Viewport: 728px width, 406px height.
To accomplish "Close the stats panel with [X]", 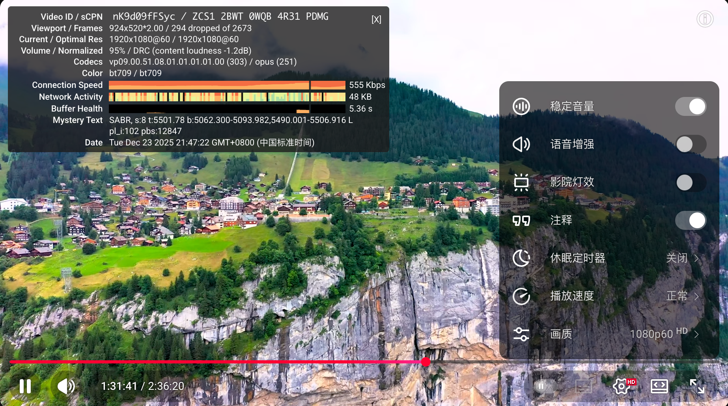I will [x=376, y=19].
